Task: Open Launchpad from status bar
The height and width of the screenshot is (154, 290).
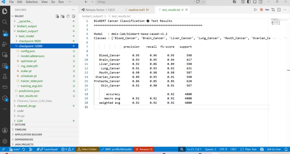Action: click(47, 149)
